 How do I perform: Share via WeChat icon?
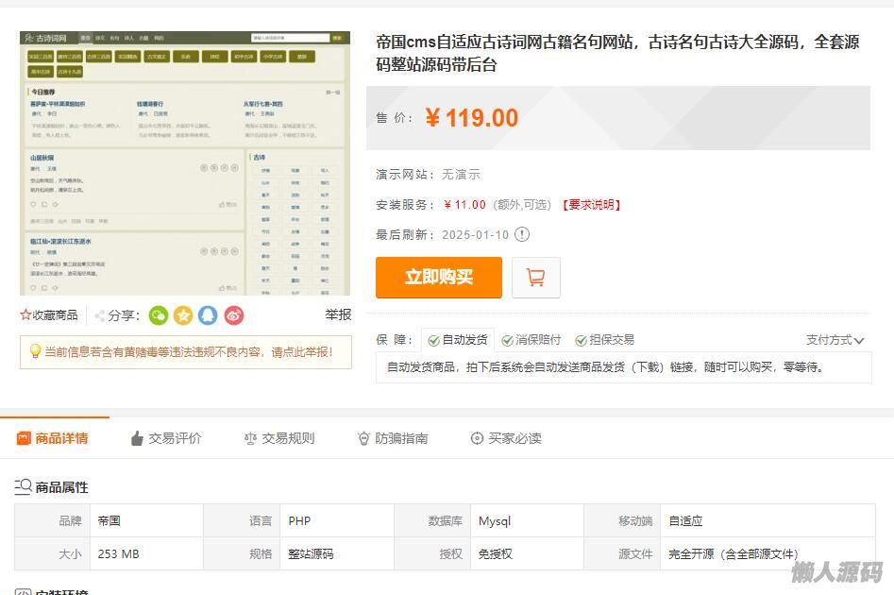coord(158,315)
